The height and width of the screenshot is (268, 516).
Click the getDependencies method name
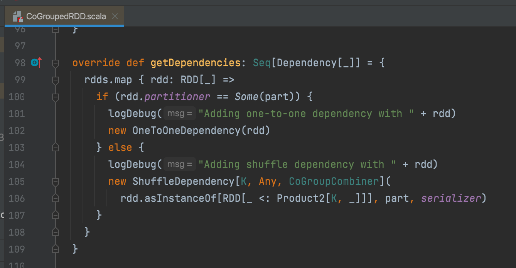point(196,63)
